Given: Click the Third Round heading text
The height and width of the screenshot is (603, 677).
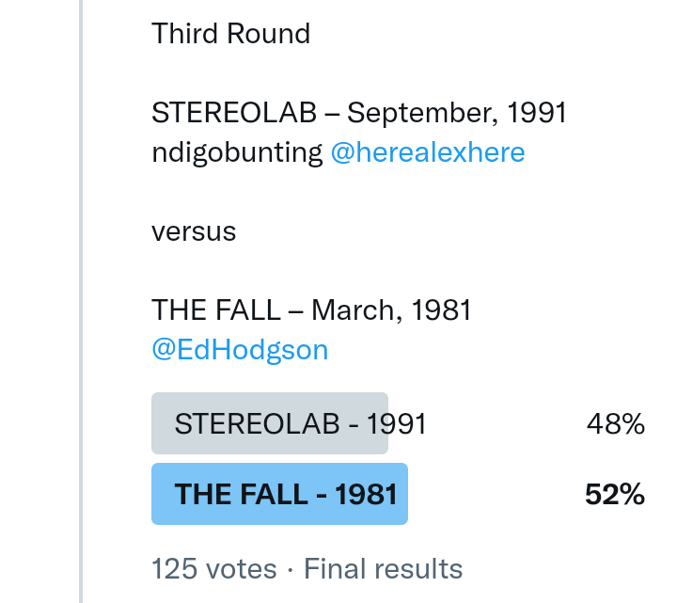Looking at the screenshot, I should (x=230, y=34).
